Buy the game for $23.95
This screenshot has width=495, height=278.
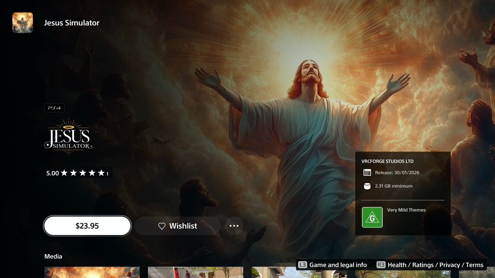(87, 226)
